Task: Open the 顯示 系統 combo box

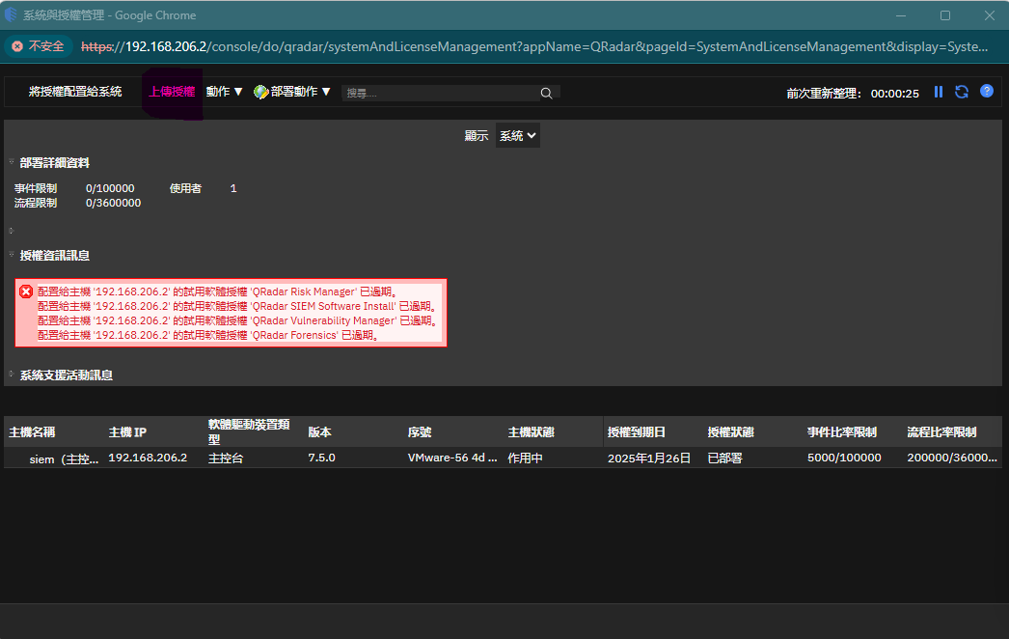Action: 517,136
